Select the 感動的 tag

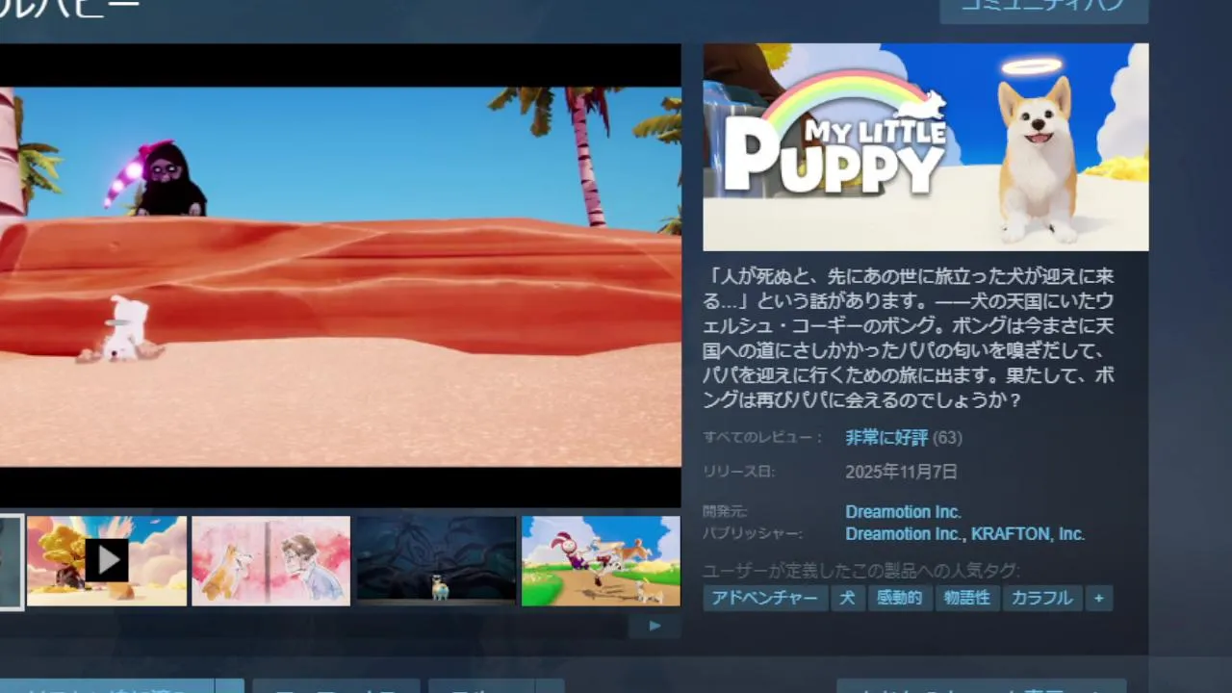899,598
